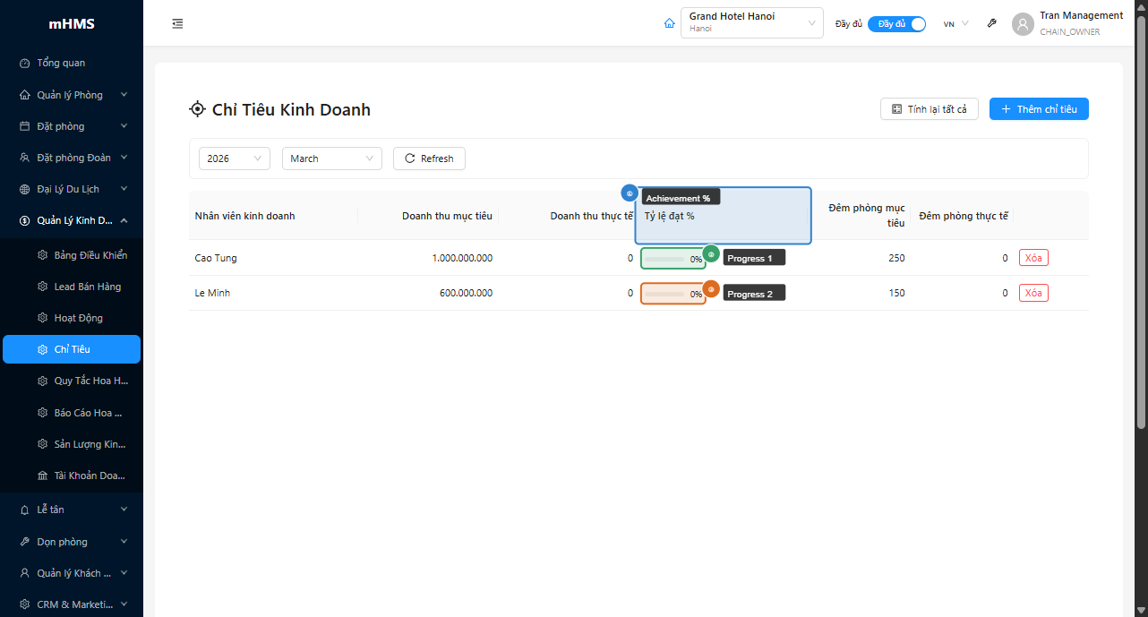Click Le Minh's achievement progress bar
Viewport: 1148px width, 617px height.
pos(673,294)
